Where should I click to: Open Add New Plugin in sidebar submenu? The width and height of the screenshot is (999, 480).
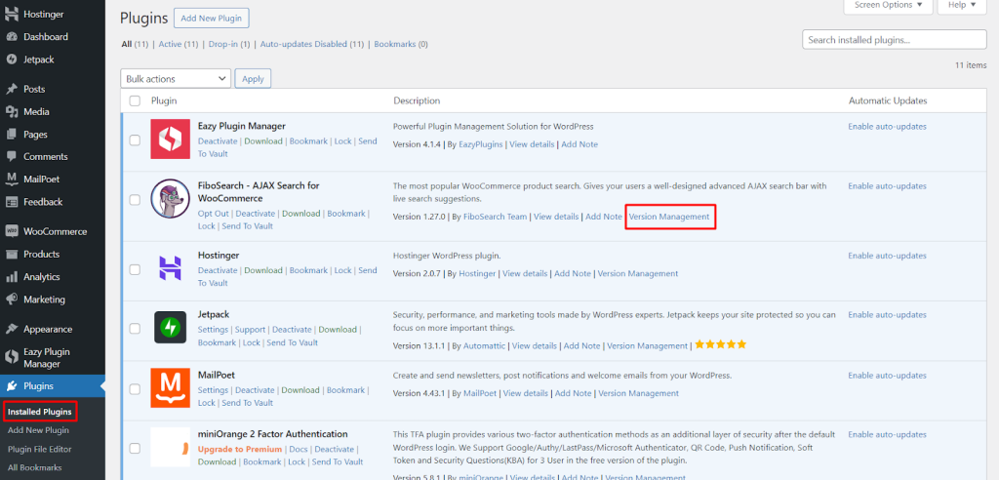click(38, 430)
